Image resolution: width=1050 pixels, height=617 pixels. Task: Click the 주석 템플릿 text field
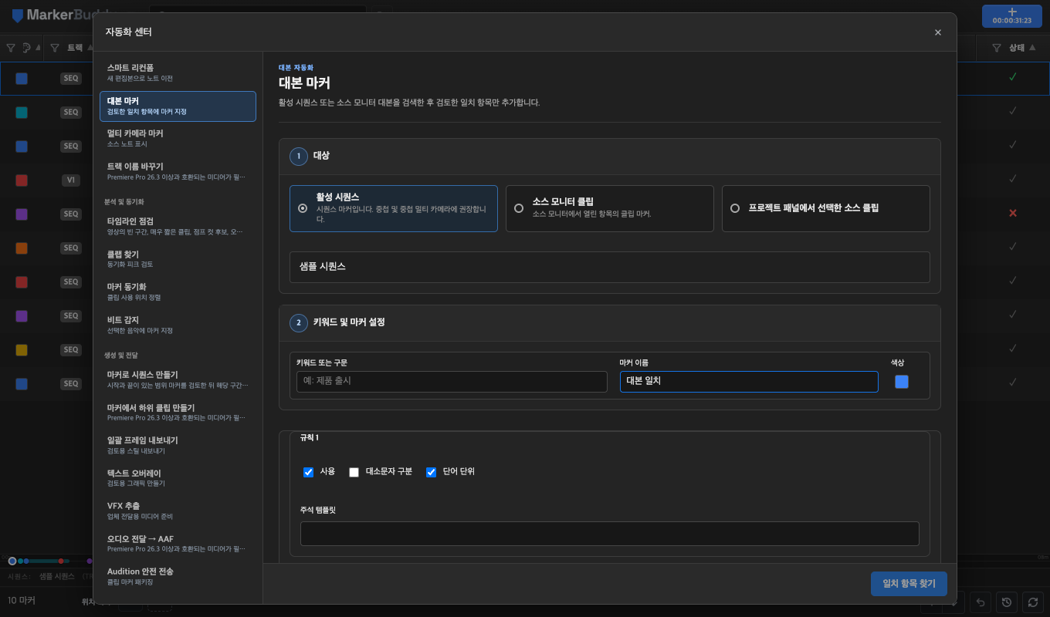coord(610,534)
